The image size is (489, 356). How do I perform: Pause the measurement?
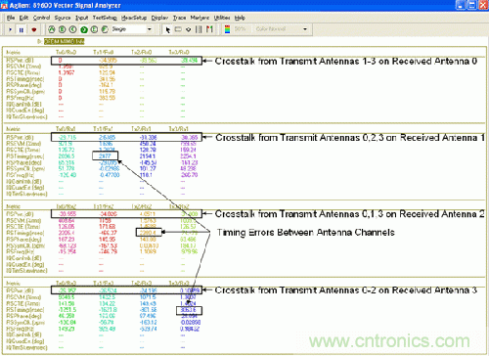point(22,29)
